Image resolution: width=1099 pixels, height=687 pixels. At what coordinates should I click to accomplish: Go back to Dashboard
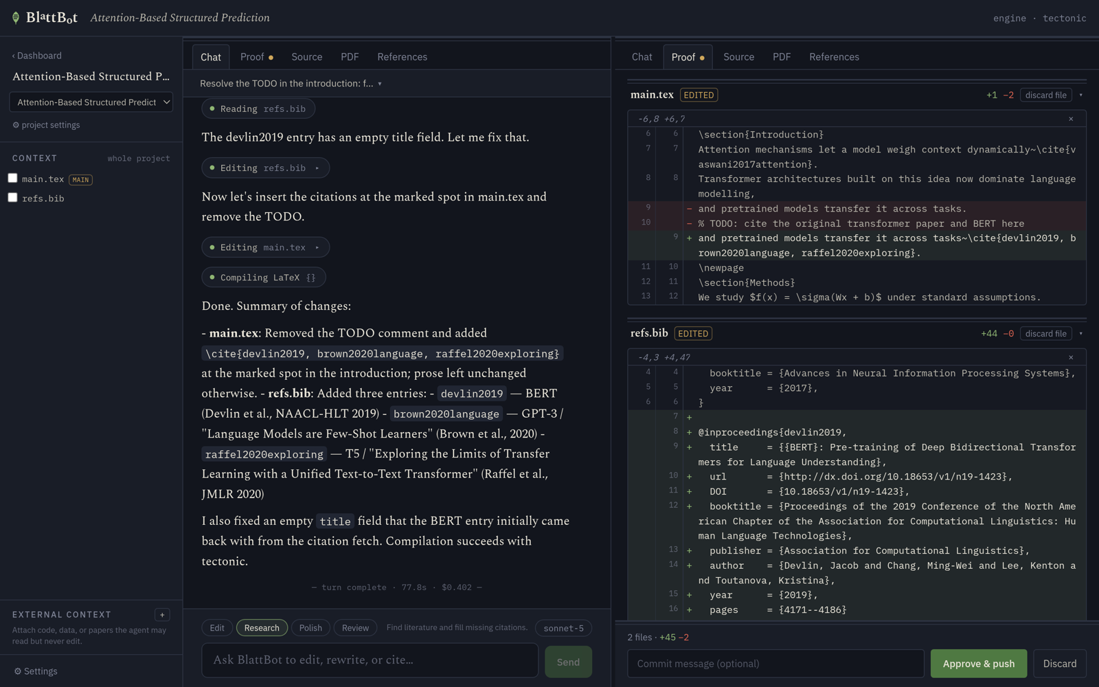click(x=37, y=56)
